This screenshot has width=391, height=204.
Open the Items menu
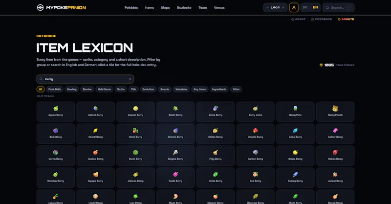click(150, 8)
